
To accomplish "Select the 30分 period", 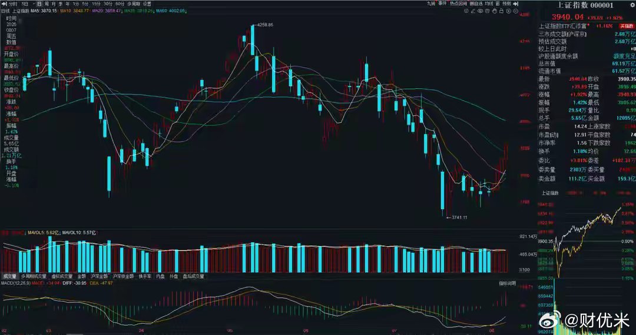I will (108, 4).
